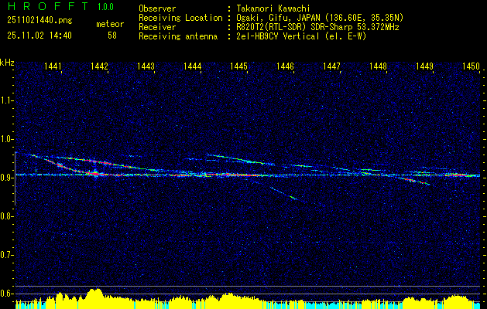487x309 pixels.
Task: Click the 1441 time marker
Action: click(x=53, y=66)
